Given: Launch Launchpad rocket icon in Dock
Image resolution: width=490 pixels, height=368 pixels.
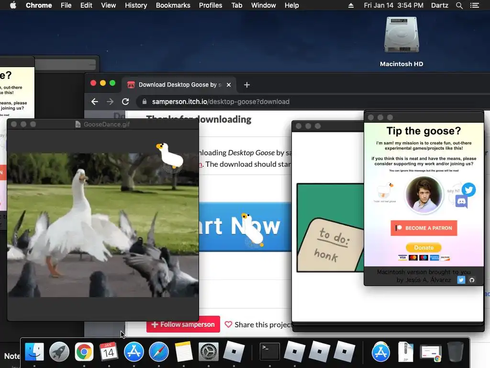Looking at the screenshot, I should pyautogui.click(x=59, y=352).
